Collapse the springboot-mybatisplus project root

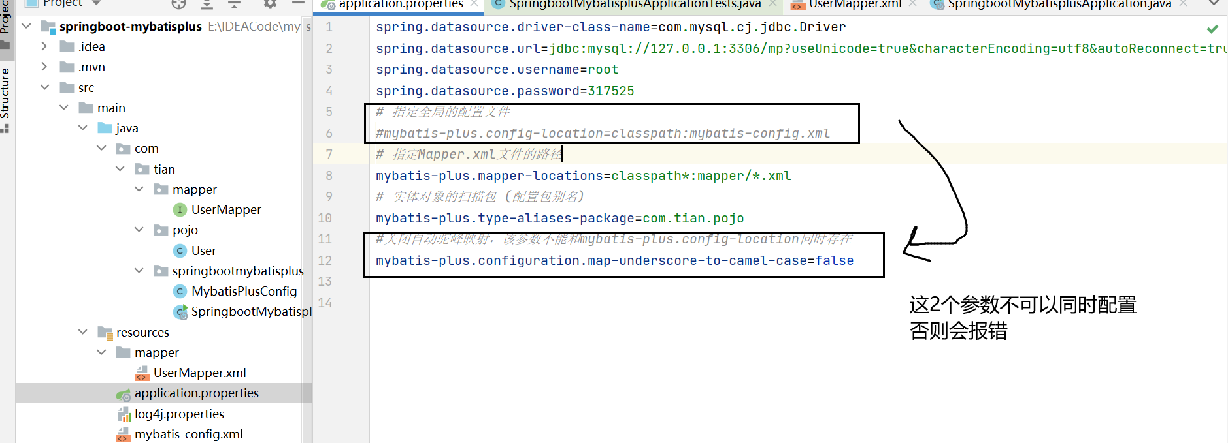point(27,26)
